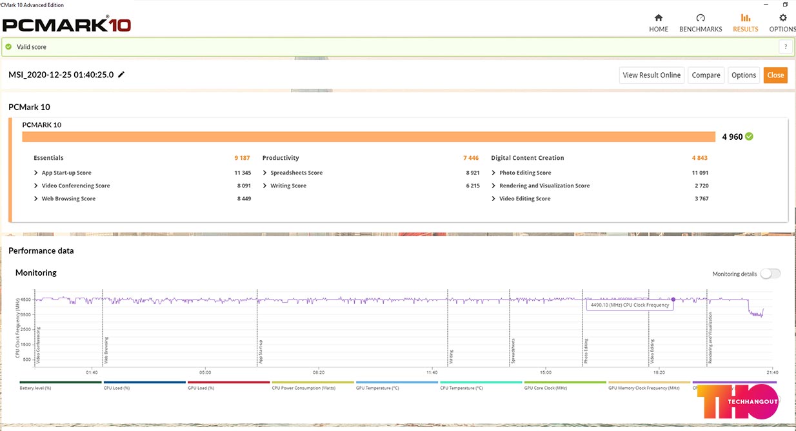Click the CPU Clock Frequency tooltip
The image size is (796, 431).
pos(629,305)
